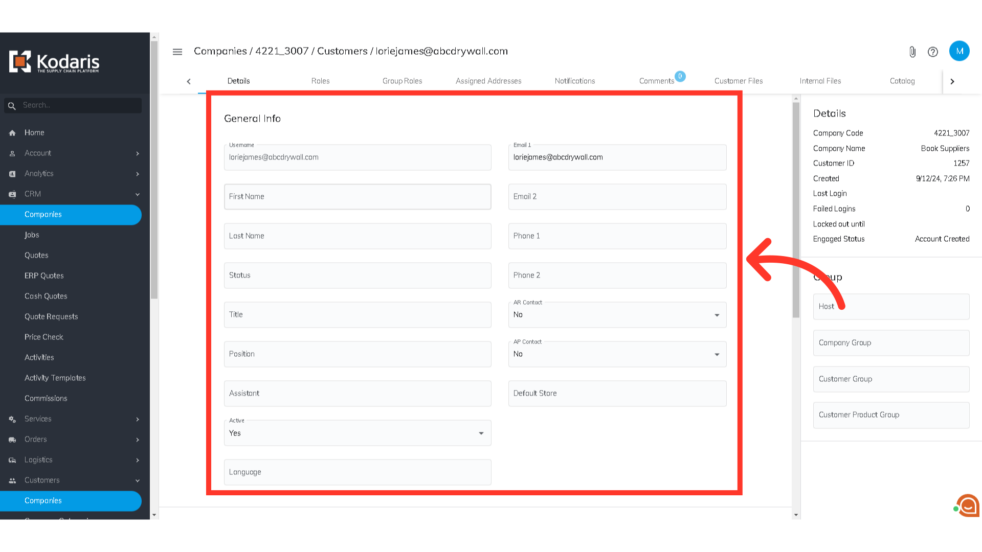The width and height of the screenshot is (982, 552).
Task: Open the AR Contact dropdown
Action: point(617,315)
